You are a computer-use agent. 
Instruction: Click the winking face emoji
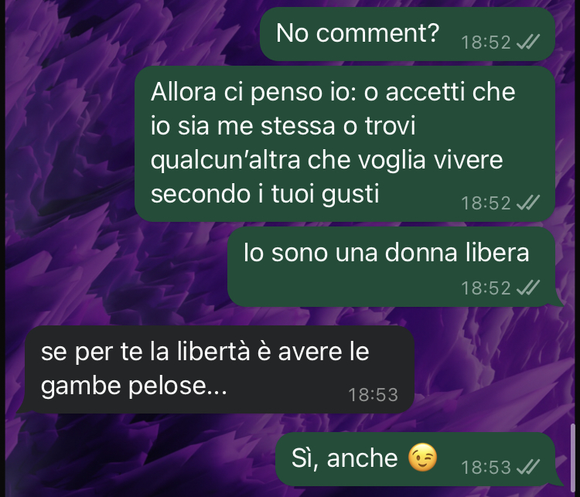tap(422, 457)
